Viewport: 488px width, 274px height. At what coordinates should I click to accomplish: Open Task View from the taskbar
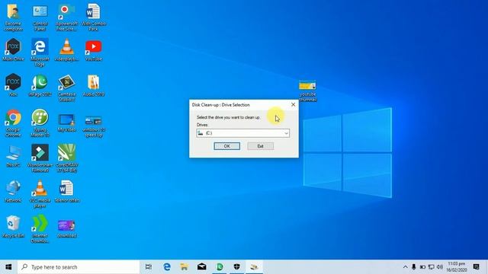[149, 267]
